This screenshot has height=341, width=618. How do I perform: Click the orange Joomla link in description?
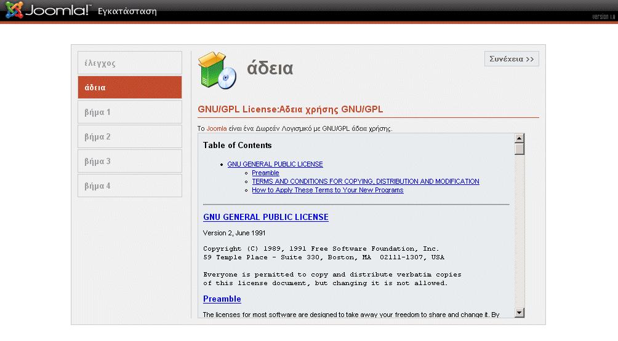coord(217,128)
